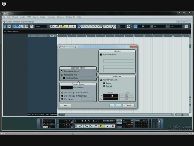Viewport: 194px width, 146px height.
Task: Click the tempo value 120.000
Action: pyautogui.click(x=130, y=125)
